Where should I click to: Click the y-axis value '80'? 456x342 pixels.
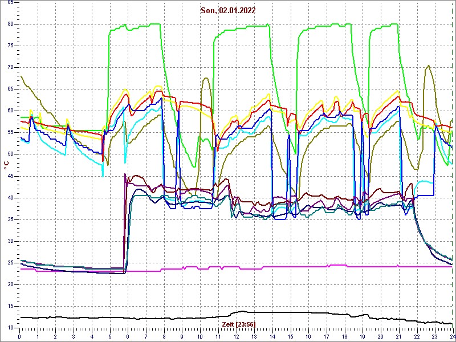tap(10, 24)
